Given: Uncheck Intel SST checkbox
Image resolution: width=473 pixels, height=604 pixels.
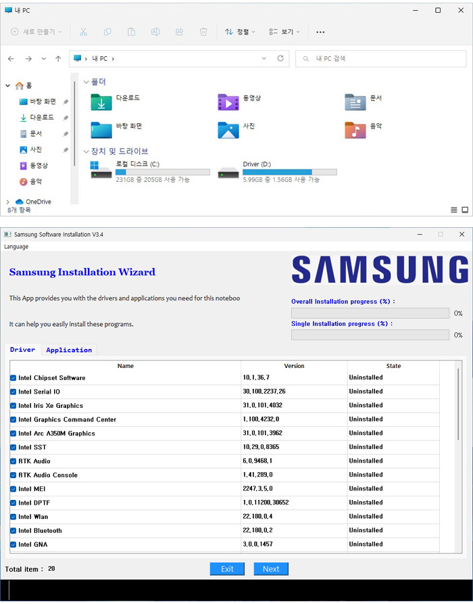Looking at the screenshot, I should click(14, 447).
